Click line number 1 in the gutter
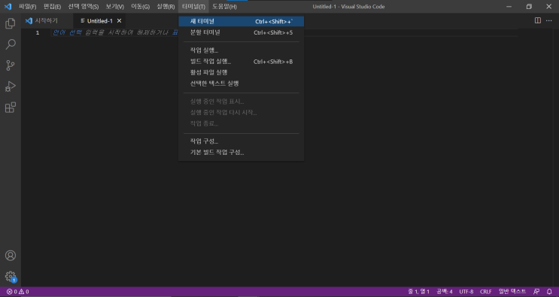This screenshot has height=297, width=559. click(x=38, y=33)
